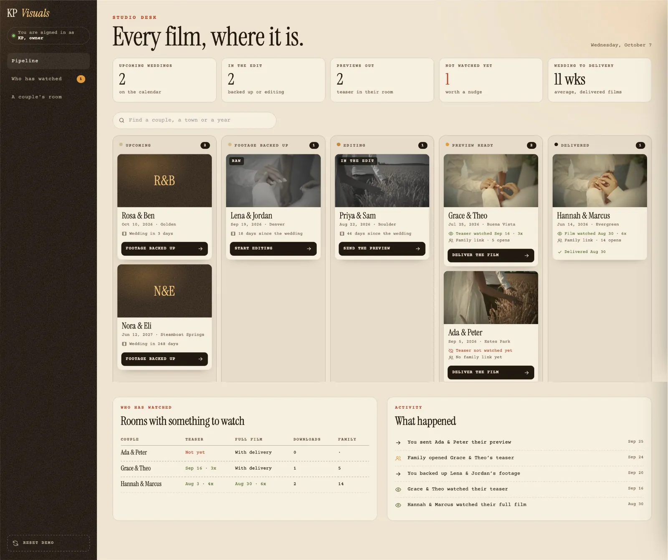Click Ada & Peter row in watched table
The height and width of the screenshot is (560, 668).
point(245,453)
